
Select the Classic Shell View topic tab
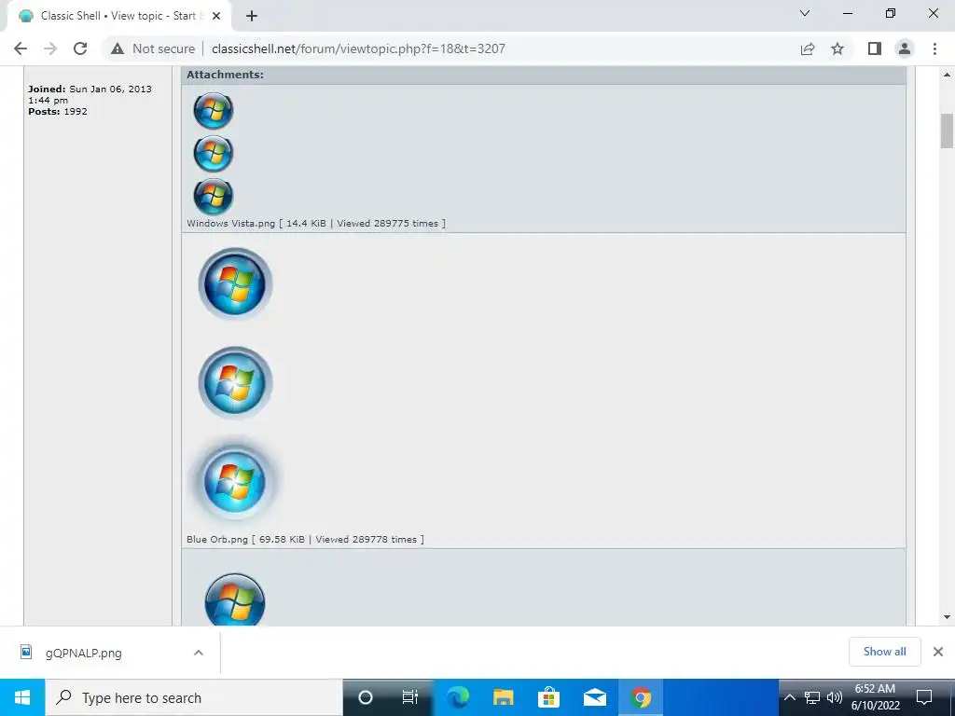118,16
